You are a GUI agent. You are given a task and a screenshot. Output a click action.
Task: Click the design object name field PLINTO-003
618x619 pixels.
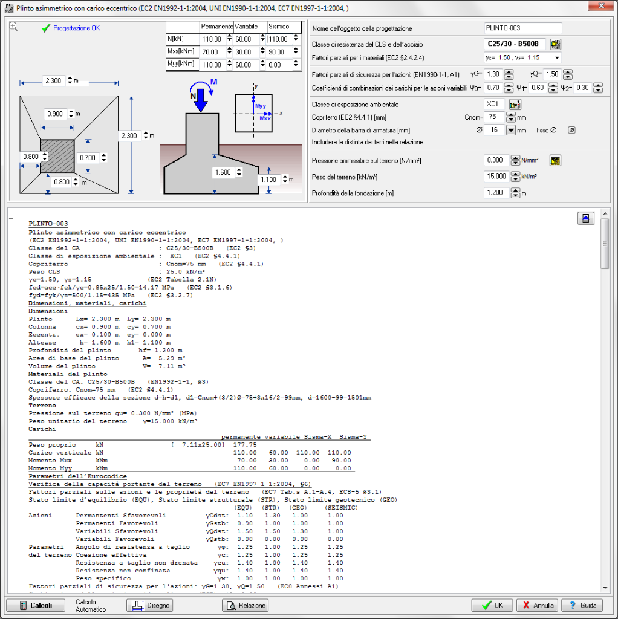[x=522, y=28]
